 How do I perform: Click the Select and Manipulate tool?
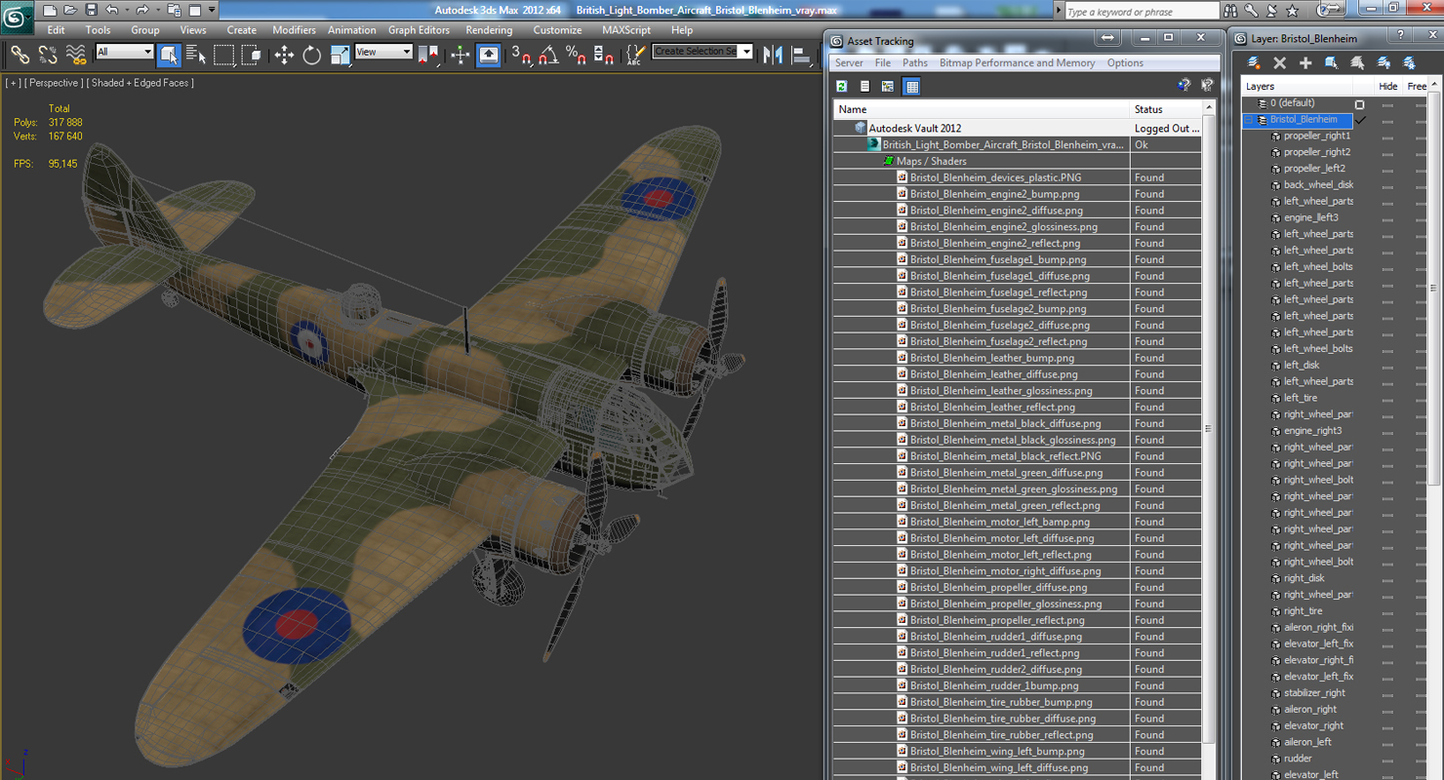[460, 55]
